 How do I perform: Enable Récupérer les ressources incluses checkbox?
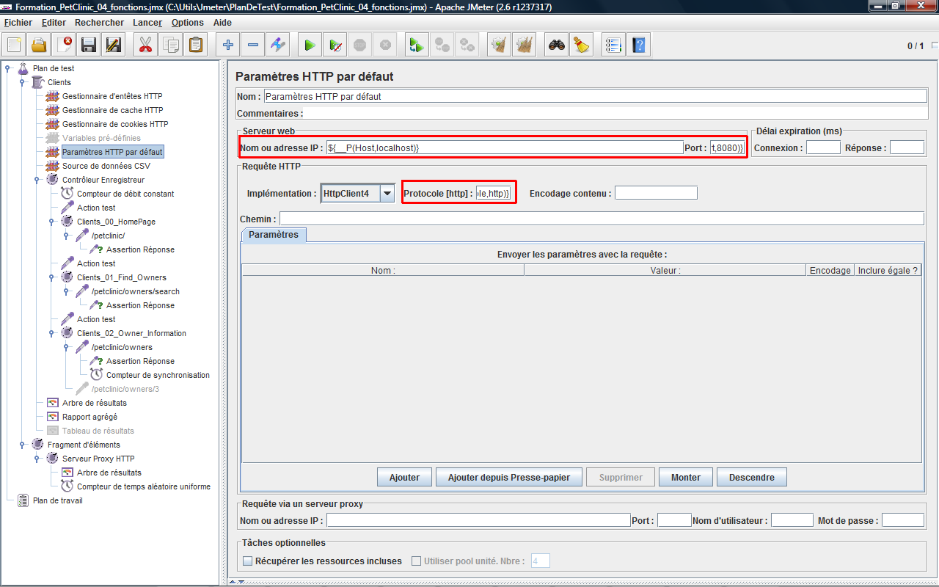click(x=247, y=561)
